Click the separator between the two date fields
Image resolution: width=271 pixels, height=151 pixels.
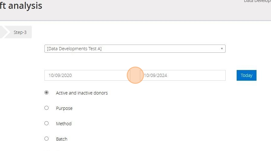135,75
